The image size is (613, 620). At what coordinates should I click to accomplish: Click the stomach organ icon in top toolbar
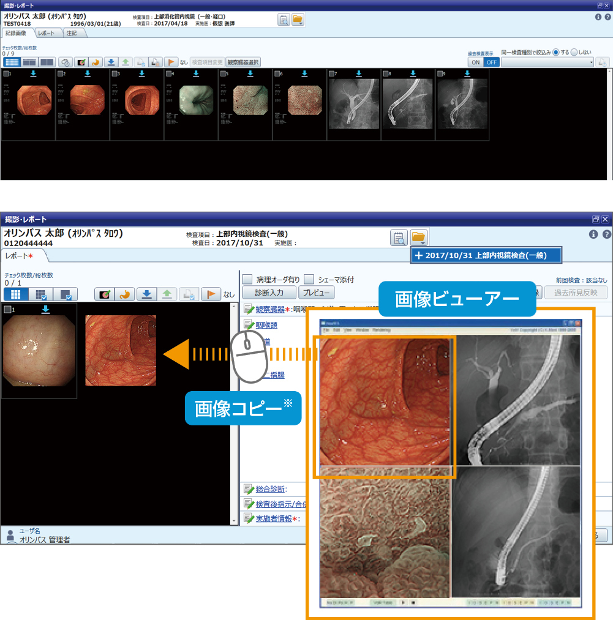96,62
